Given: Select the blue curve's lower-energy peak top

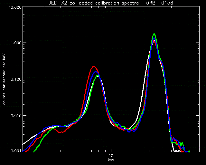Looking at the screenshot, I should (96, 72).
